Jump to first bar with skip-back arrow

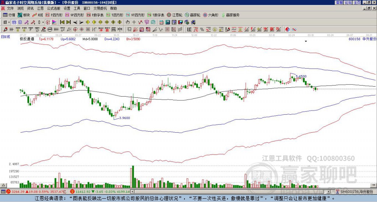click(62, 22)
